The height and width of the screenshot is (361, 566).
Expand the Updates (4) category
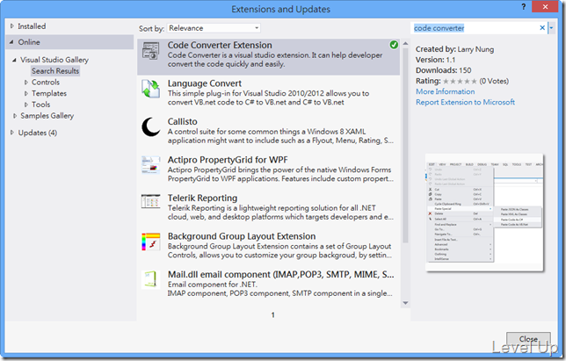pos(12,133)
